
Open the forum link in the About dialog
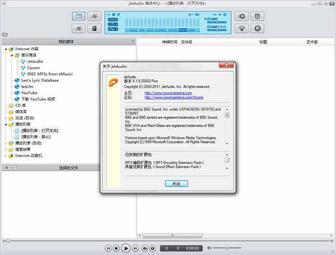pos(174,98)
